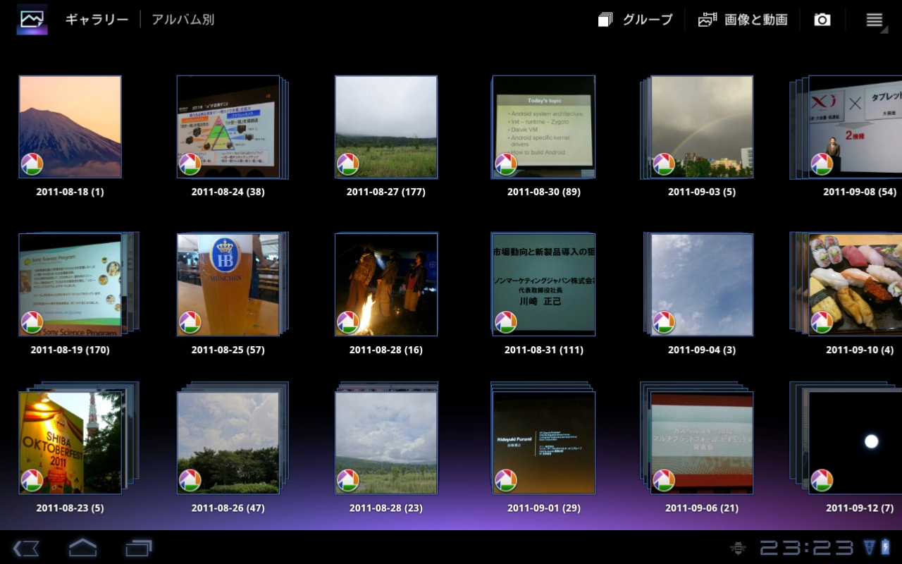Open the Sony Science Program album
902x564 pixels.
(70, 285)
